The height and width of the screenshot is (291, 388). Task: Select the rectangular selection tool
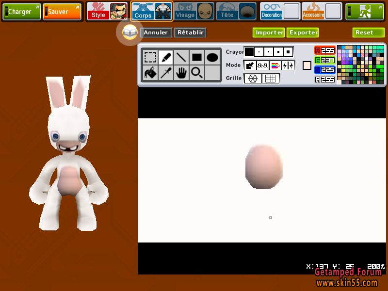pyautogui.click(x=150, y=57)
